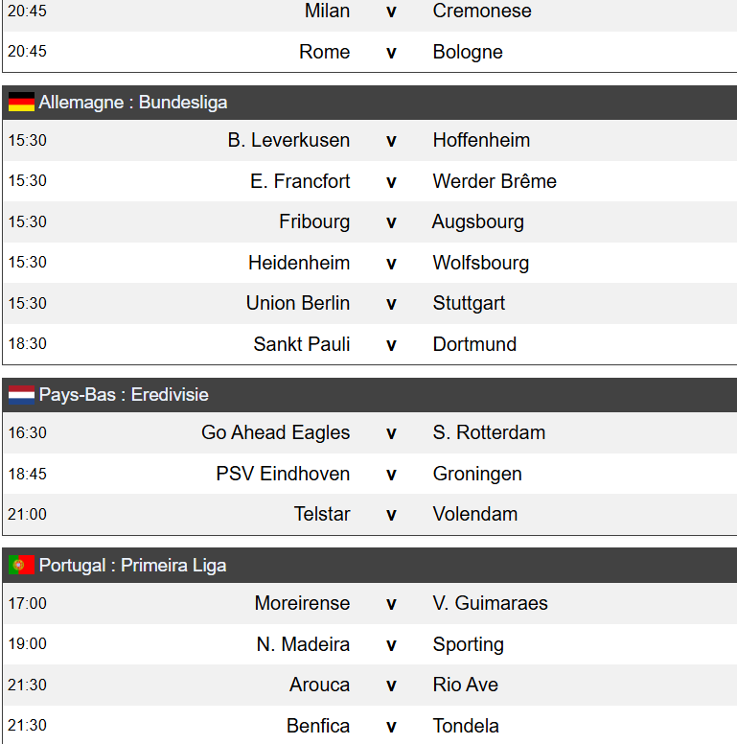This screenshot has width=737, height=744.
Task: Select Werder Brême team name
Action: (x=495, y=181)
